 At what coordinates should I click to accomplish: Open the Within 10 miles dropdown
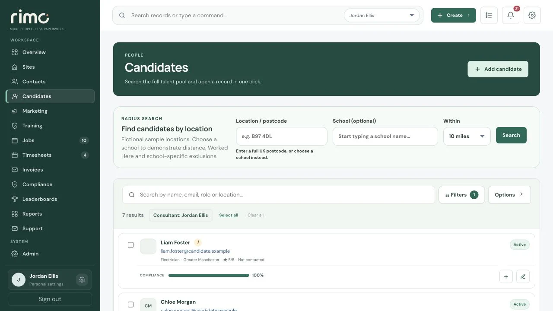[x=467, y=136]
